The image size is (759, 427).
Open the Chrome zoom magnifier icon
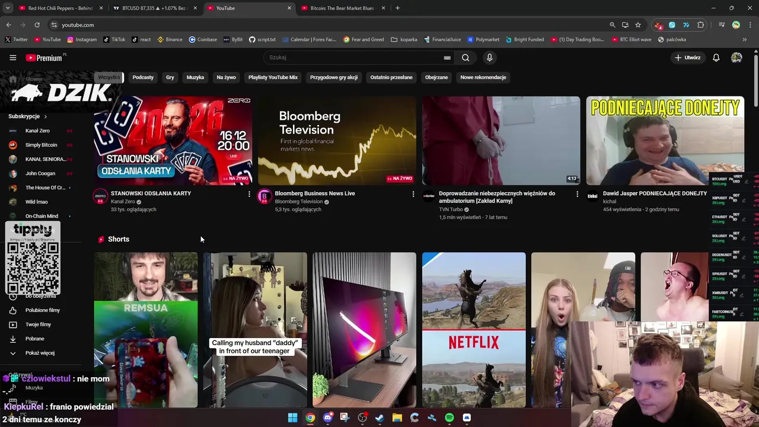(613, 25)
